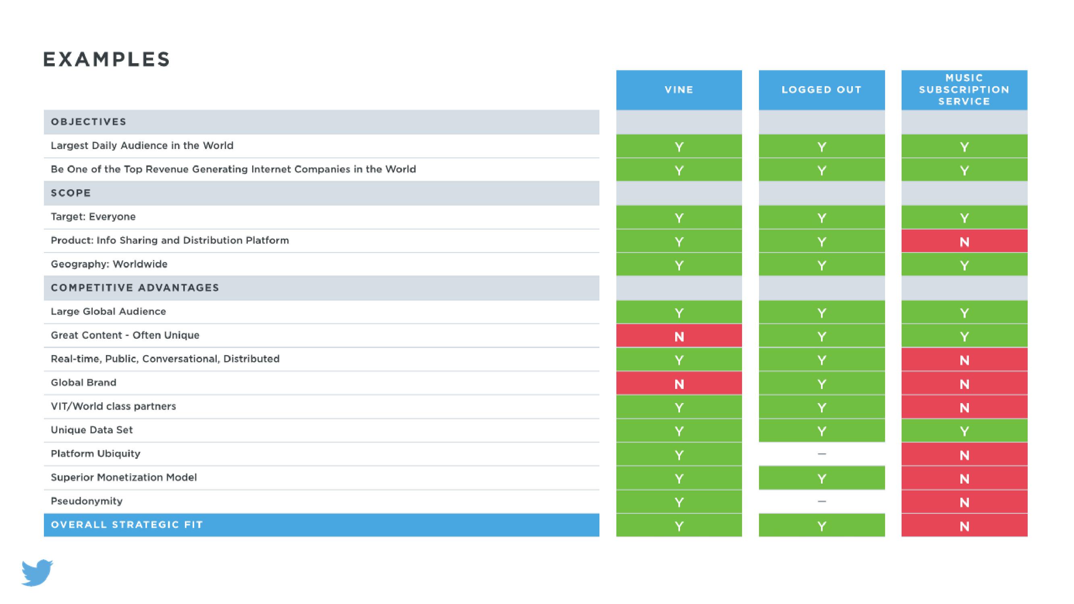
Task: Click the VINE column header
Action: coord(679,90)
